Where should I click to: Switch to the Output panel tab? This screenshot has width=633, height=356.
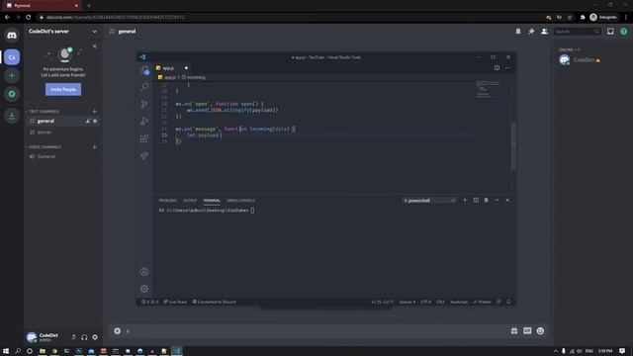(190, 201)
